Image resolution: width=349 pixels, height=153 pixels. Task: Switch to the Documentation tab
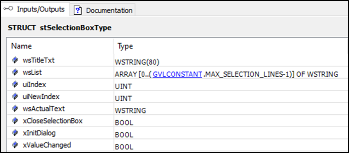click(103, 10)
